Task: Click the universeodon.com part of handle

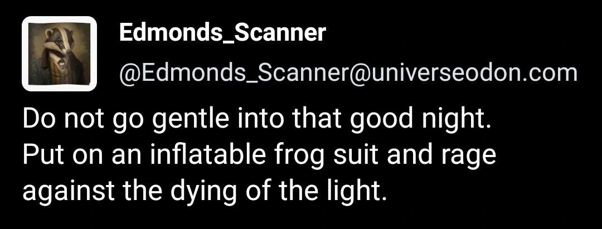Action: coord(471,72)
